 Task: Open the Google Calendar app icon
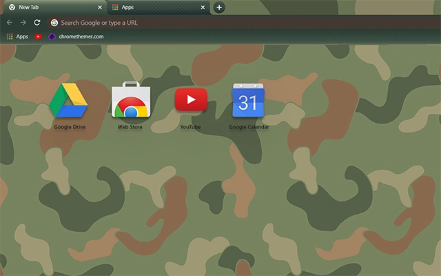point(248,100)
